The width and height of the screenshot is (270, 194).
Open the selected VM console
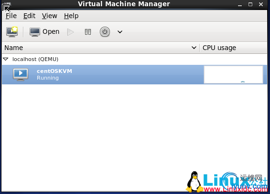(x=44, y=32)
